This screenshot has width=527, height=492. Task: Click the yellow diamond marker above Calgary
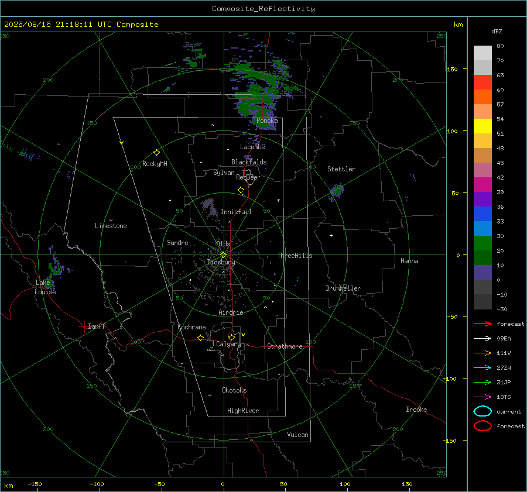231,337
